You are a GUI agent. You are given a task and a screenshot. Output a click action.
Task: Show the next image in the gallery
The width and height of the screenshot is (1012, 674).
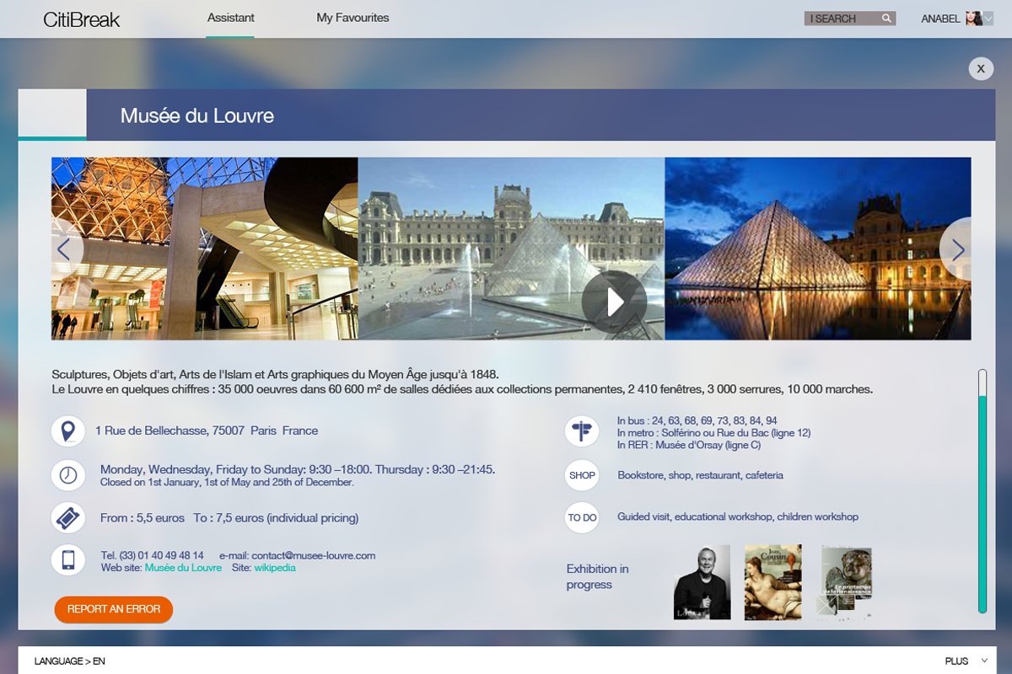pyautogui.click(x=957, y=249)
